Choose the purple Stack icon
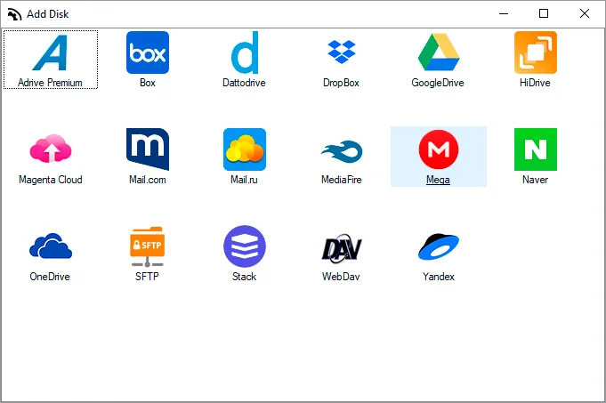The image size is (606, 403). 245,246
